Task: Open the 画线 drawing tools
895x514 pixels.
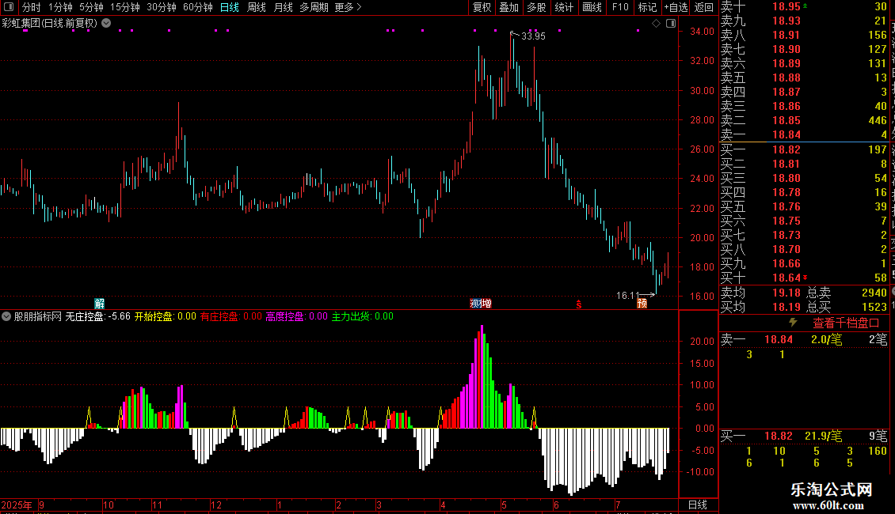Action: tap(592, 7)
